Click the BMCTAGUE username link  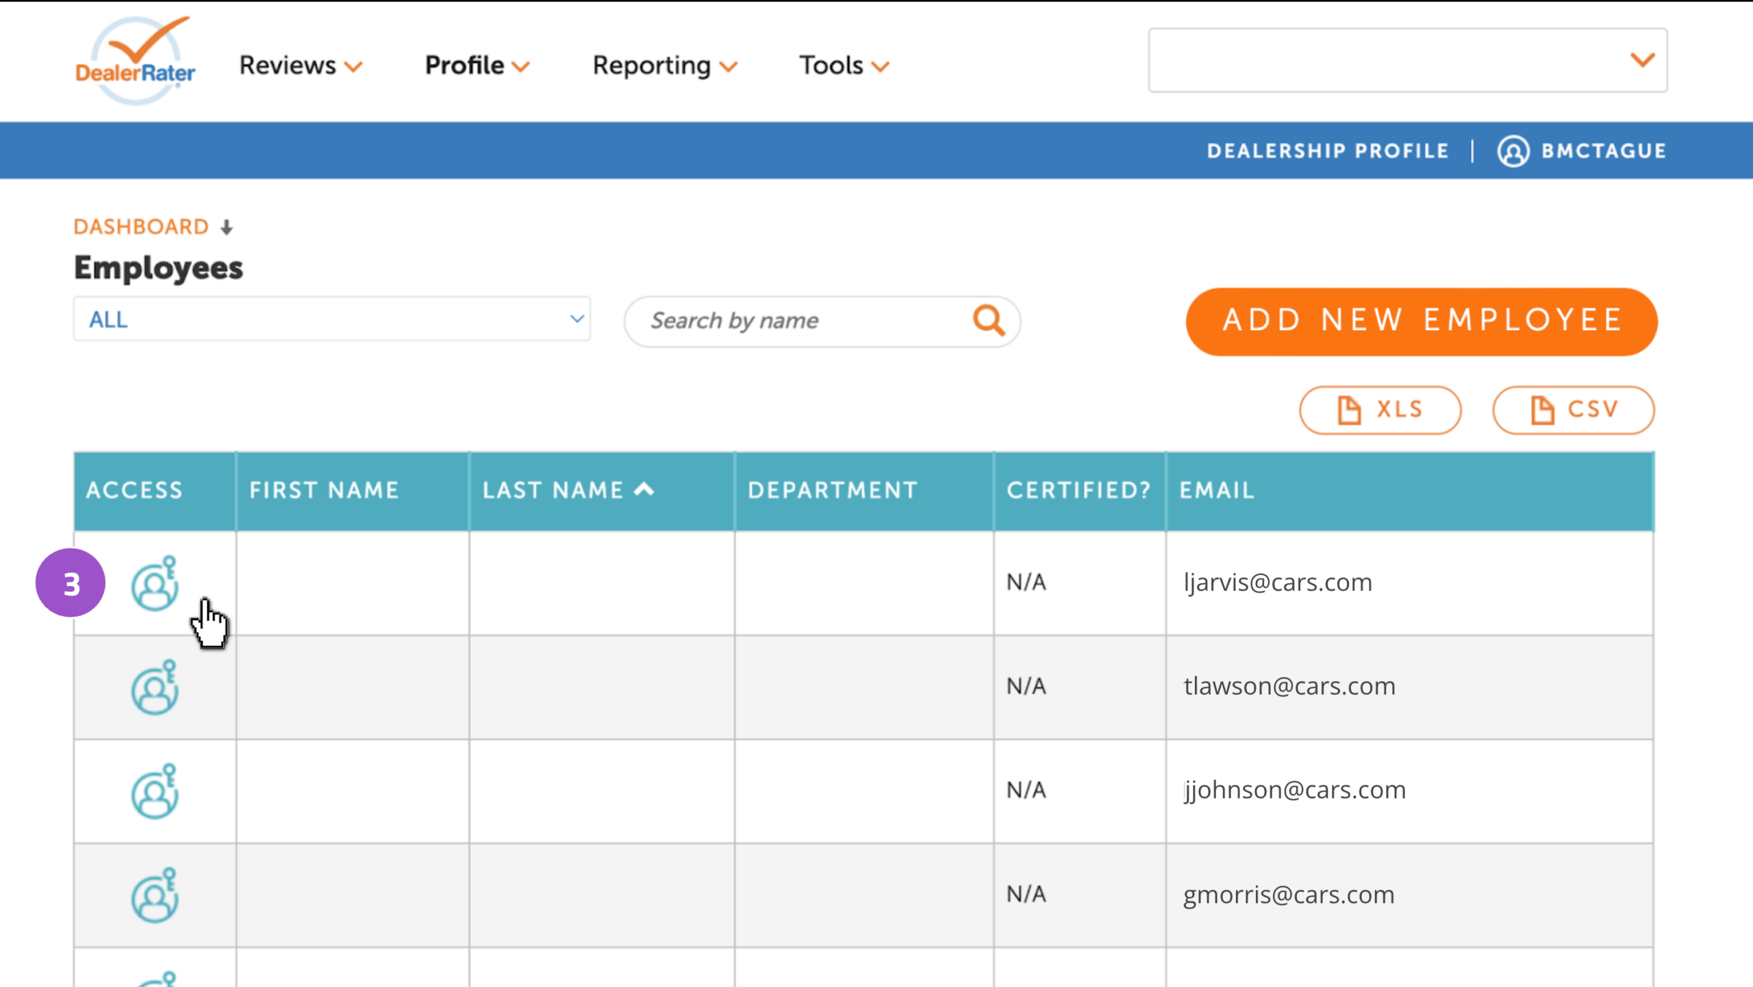pos(1604,151)
